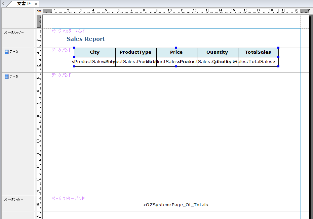Select the Price column header
This screenshot has width=313, height=219.
pos(177,52)
